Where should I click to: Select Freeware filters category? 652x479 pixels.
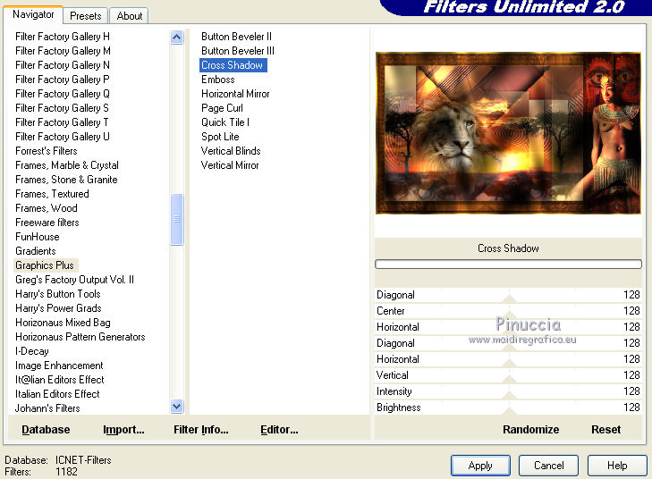tap(47, 223)
